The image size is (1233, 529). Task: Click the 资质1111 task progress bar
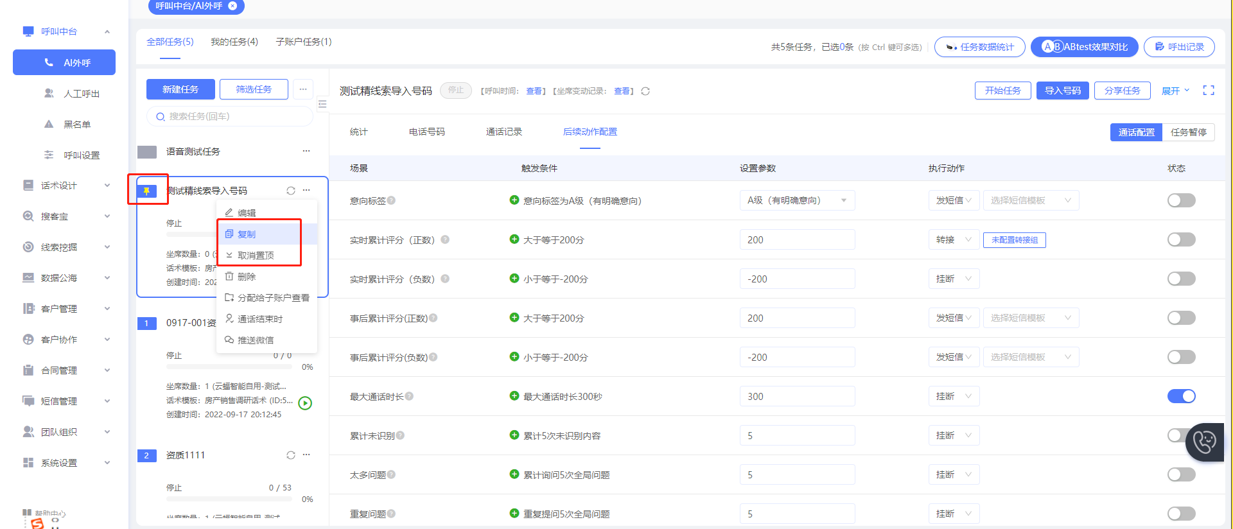point(228,499)
